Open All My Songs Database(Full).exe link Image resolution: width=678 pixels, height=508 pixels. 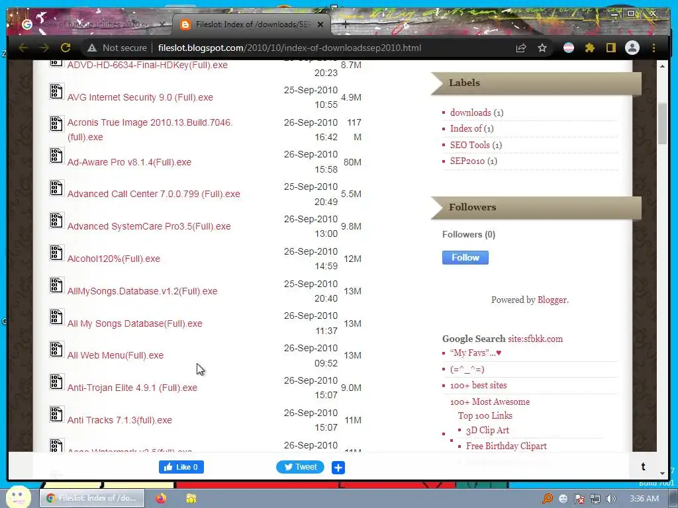point(135,323)
